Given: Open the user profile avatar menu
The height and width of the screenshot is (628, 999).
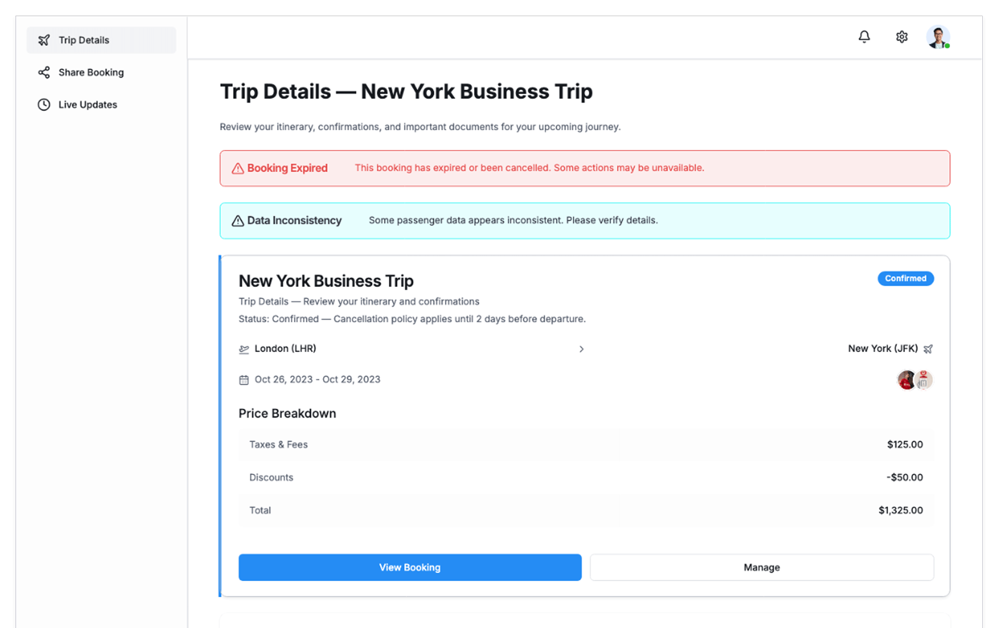Looking at the screenshot, I should pos(938,37).
